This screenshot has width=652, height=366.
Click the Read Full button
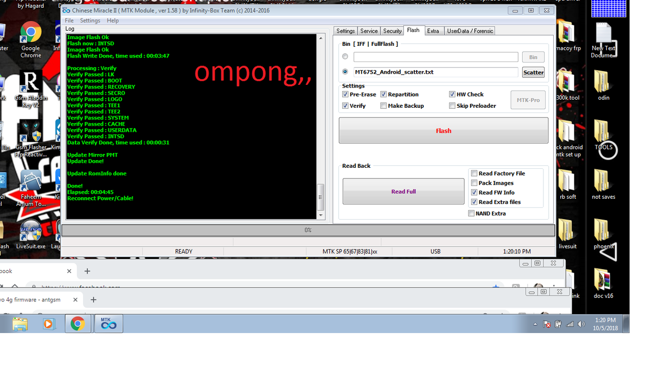coord(403,192)
